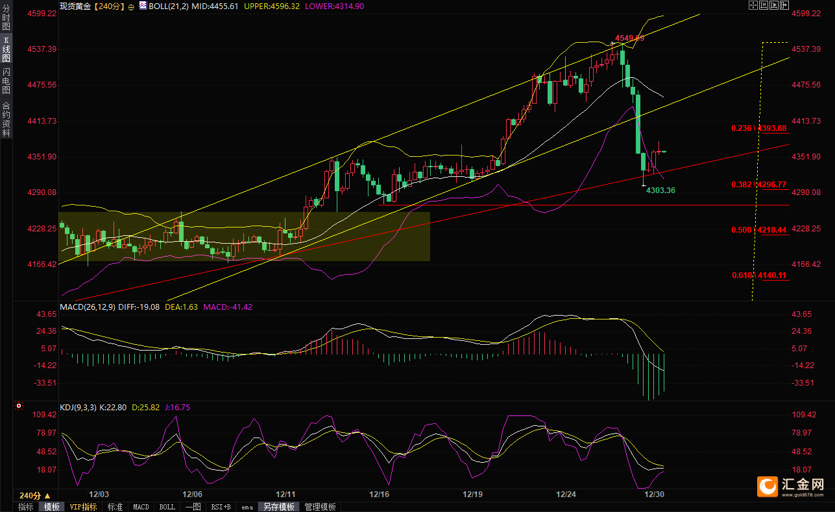Open the 合约资料 side tab
Viewport: 835px width, 512px height.
click(x=6, y=119)
